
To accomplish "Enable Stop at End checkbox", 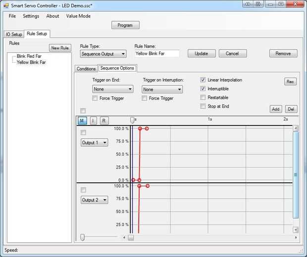I will click(203, 106).
